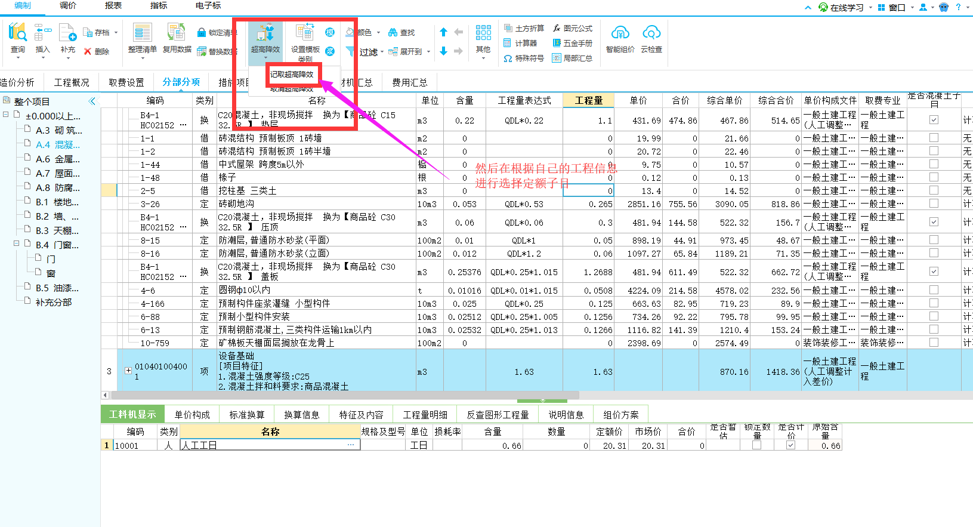This screenshot has height=527, width=973.
Task: Click the 替换数据 replace data icon
Action: point(202,52)
